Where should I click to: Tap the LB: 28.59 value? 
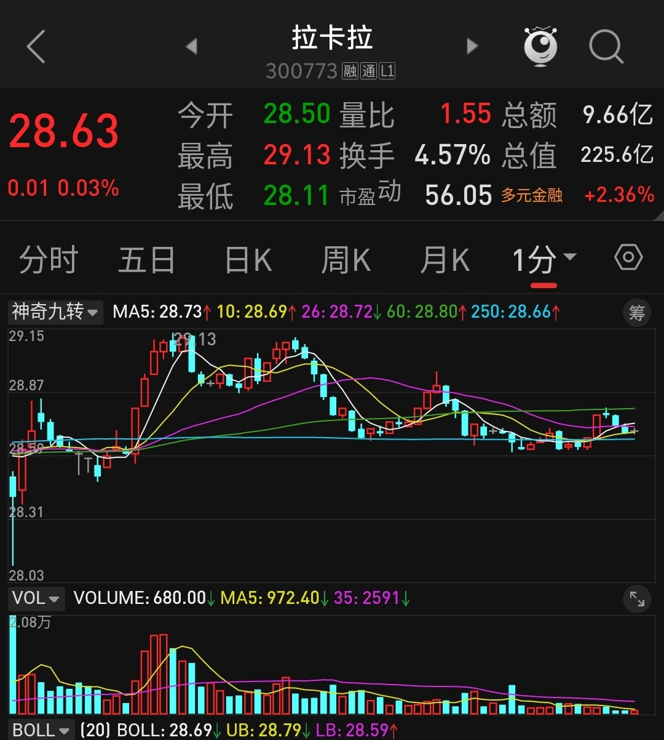coord(357,730)
